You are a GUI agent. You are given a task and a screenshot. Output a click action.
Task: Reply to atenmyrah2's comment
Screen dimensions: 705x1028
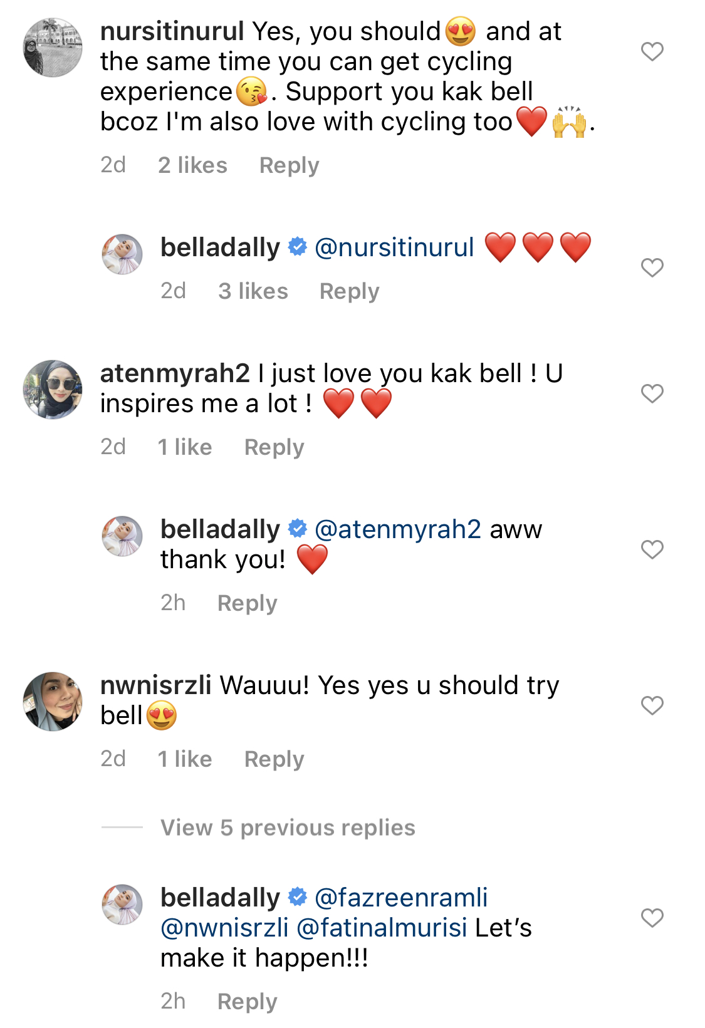point(274,447)
